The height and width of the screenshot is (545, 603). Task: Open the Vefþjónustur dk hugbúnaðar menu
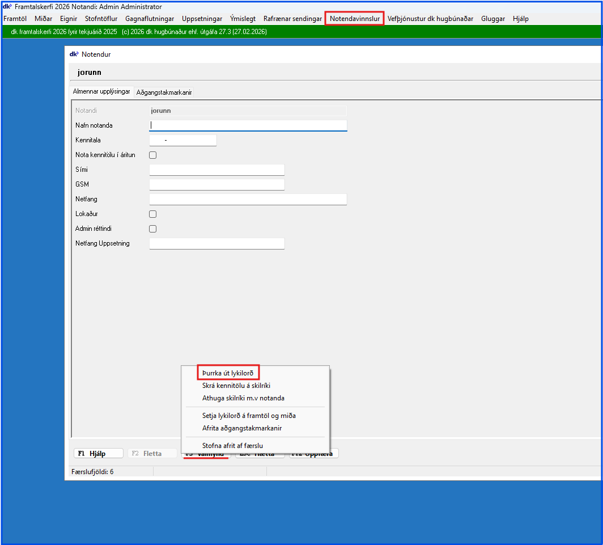tap(430, 19)
